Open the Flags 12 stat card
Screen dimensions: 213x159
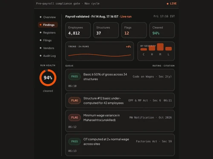click(134, 30)
